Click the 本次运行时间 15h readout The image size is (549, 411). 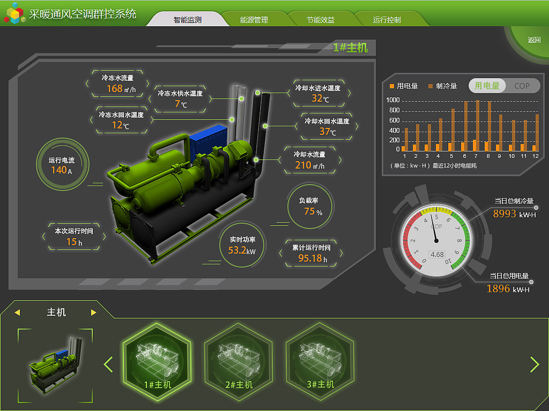click(x=74, y=237)
